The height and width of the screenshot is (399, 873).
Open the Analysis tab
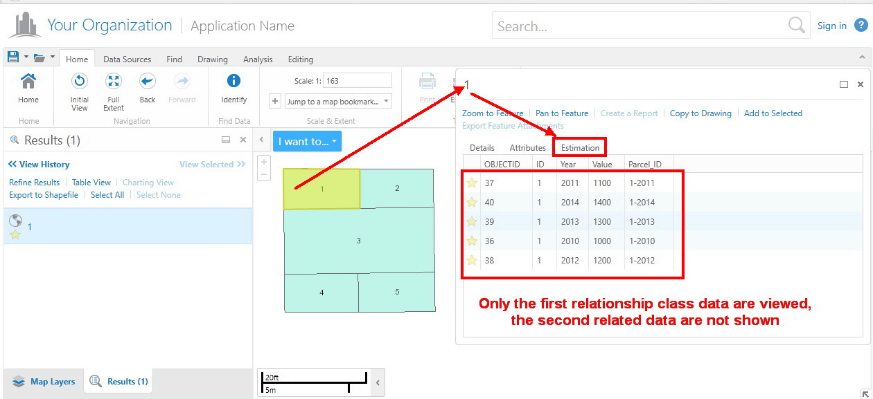[x=258, y=59]
